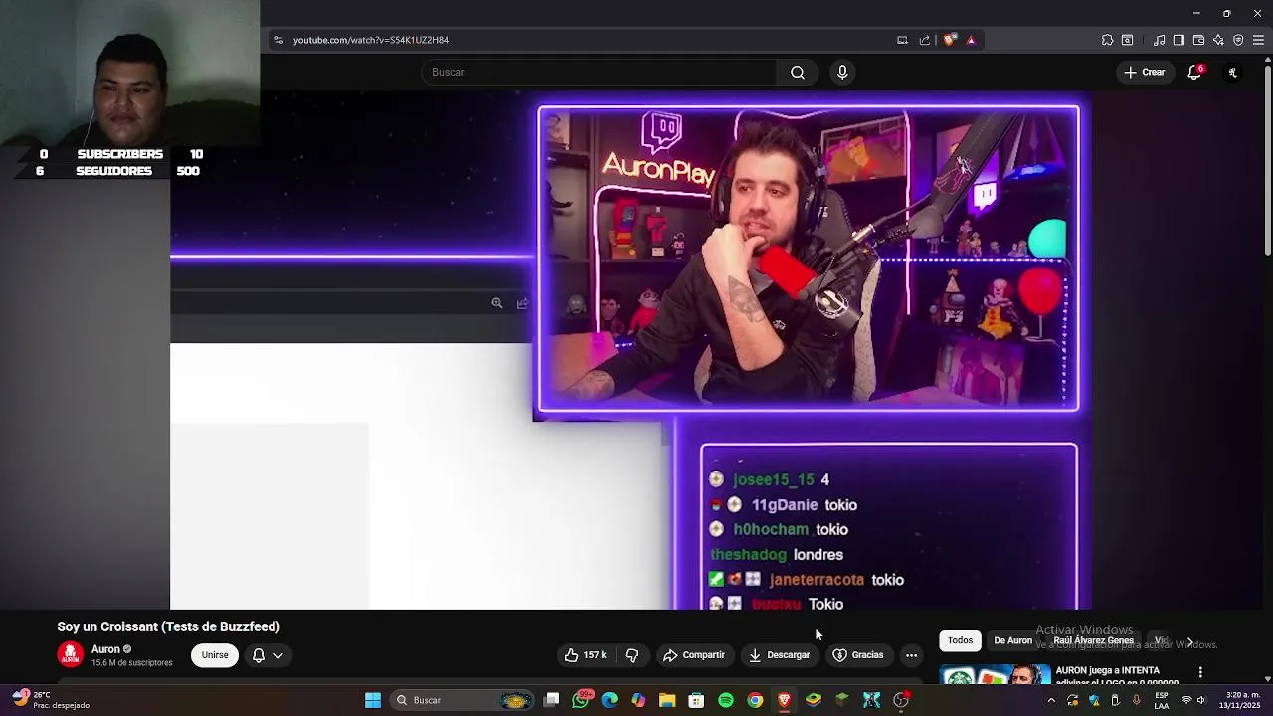Click the YouTube search magnifier button

798,72
